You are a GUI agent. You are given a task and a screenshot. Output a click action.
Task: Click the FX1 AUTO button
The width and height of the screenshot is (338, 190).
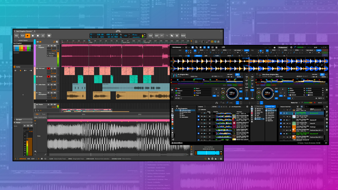tap(247, 50)
